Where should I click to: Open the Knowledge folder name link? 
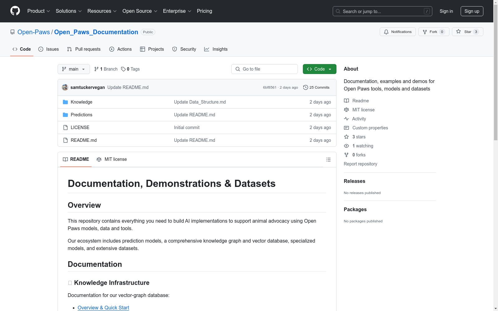[x=82, y=102]
